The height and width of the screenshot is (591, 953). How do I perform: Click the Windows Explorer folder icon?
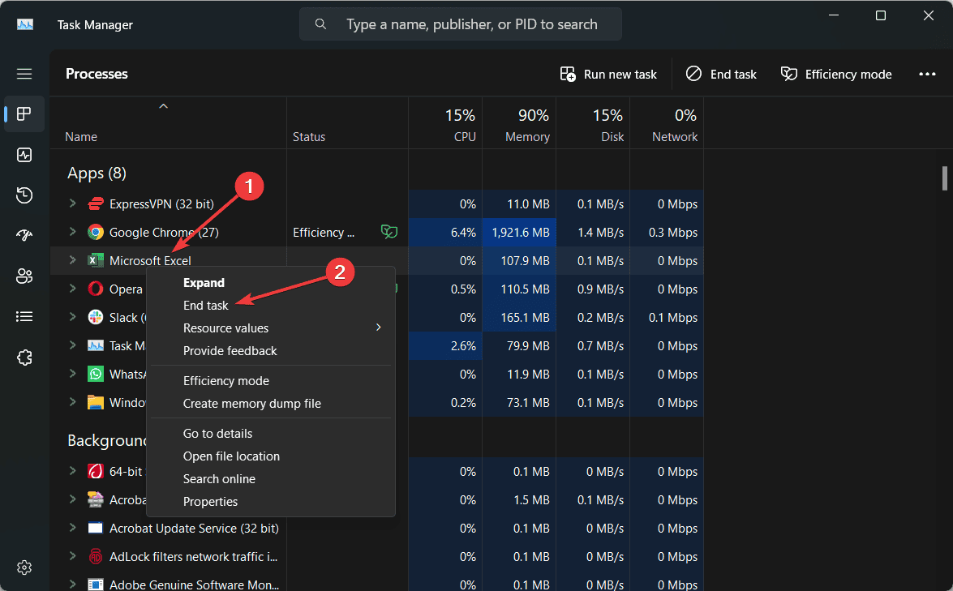[x=96, y=402]
